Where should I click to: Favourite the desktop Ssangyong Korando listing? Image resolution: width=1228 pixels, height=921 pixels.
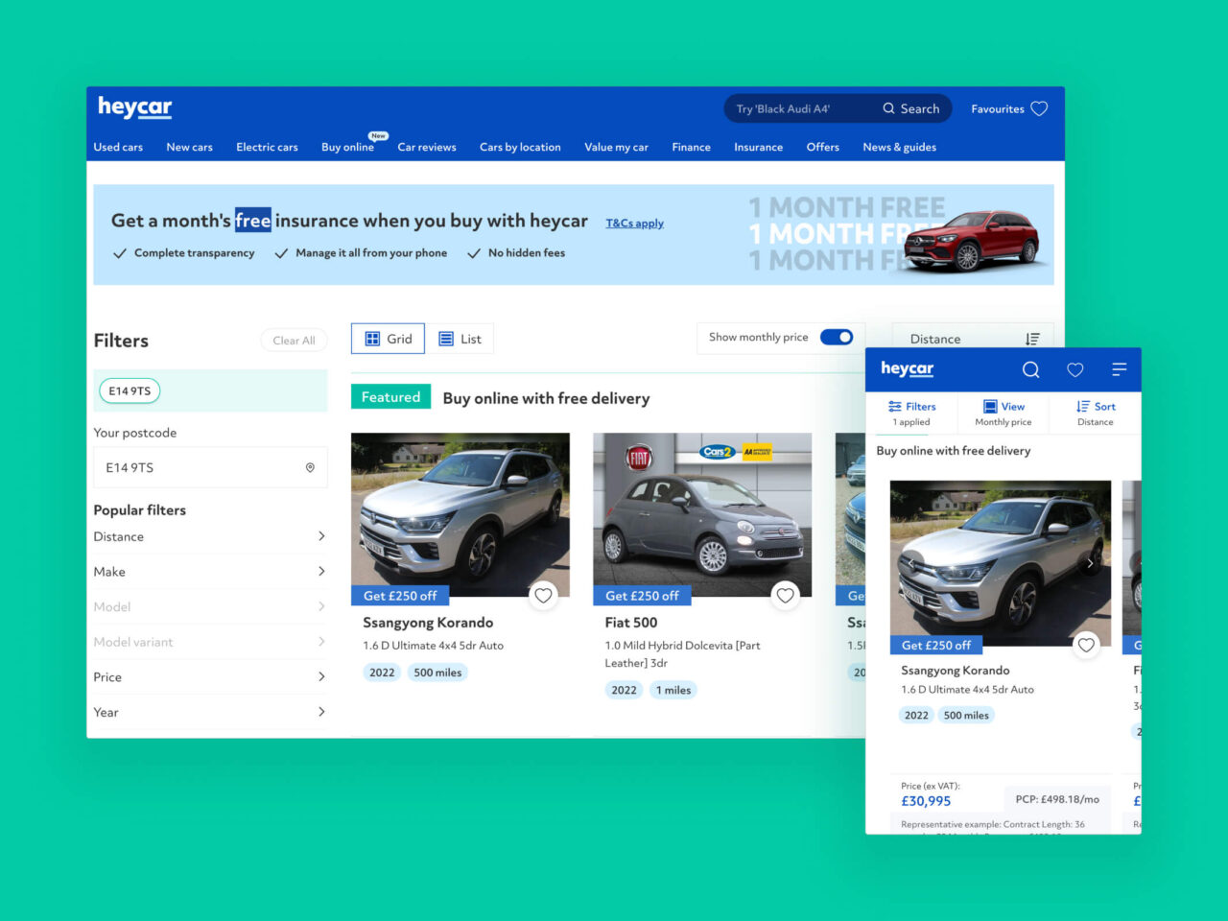coord(543,596)
